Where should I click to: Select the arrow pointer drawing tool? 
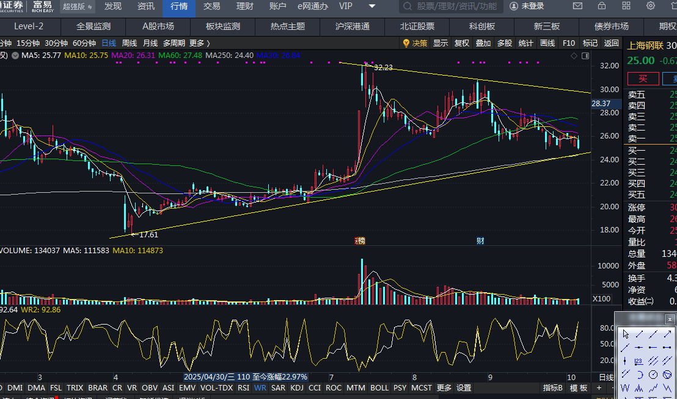click(x=626, y=334)
